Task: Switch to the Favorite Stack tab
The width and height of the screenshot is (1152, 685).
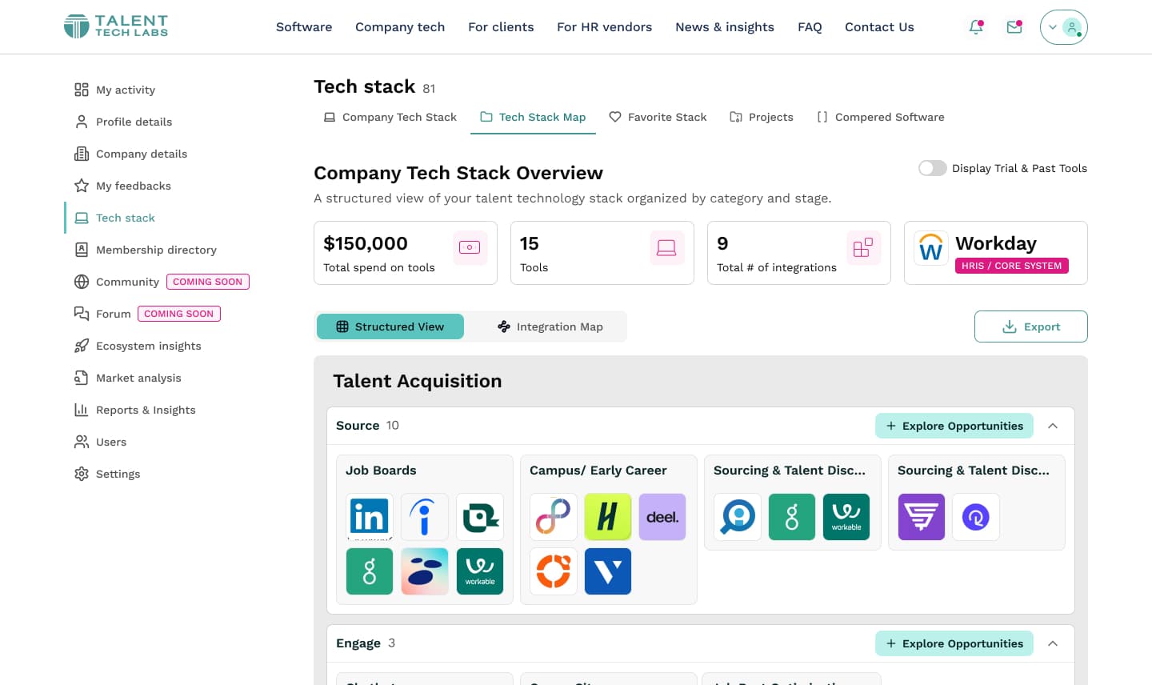Action: 658,117
